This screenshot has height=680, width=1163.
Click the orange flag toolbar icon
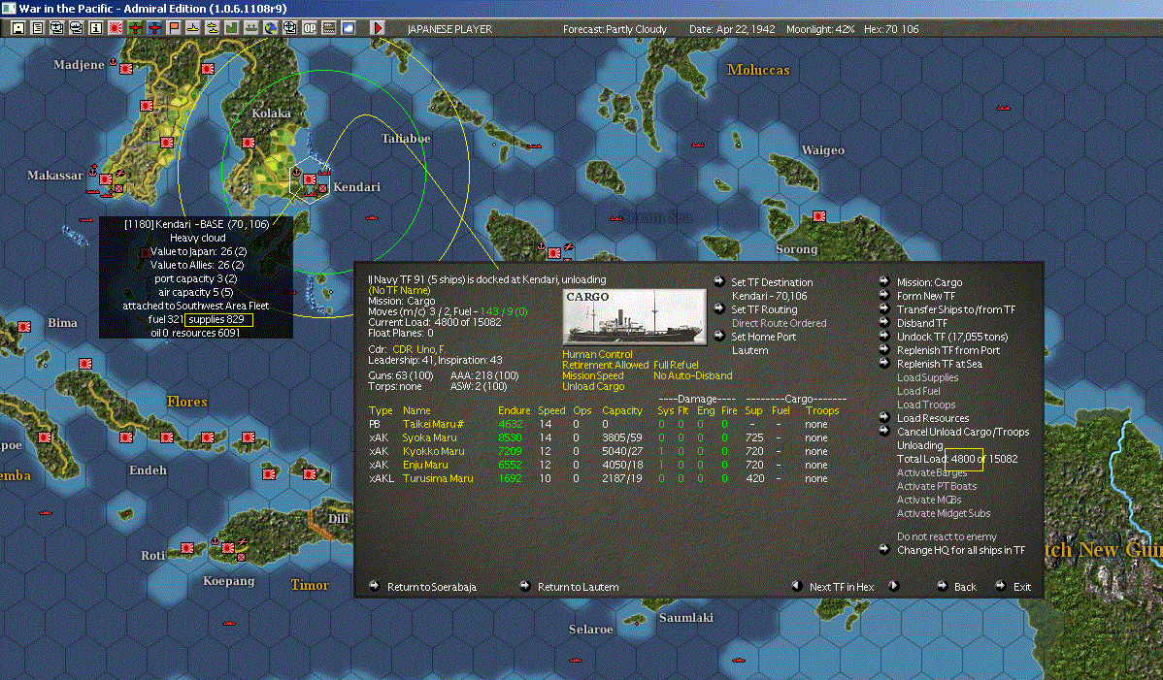pyautogui.click(x=174, y=28)
